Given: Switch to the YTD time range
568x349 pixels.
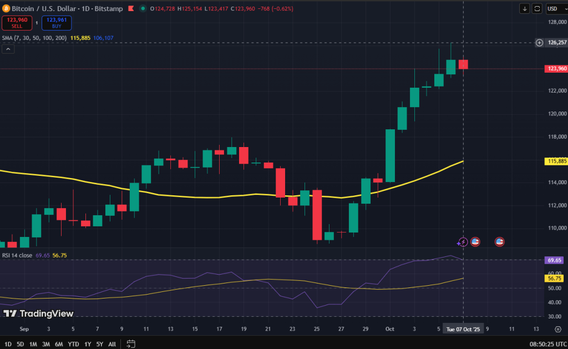Looking at the screenshot, I should [x=73, y=344].
